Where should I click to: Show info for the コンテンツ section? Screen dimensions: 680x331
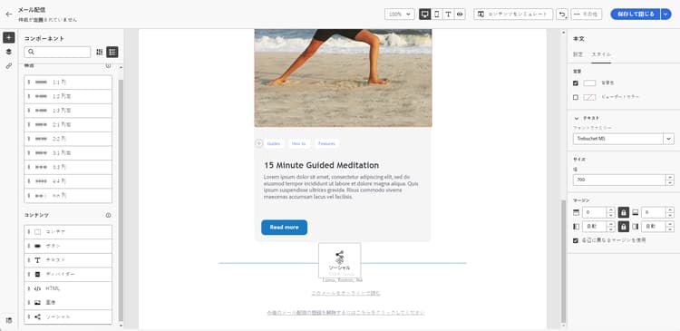pyautogui.click(x=109, y=215)
